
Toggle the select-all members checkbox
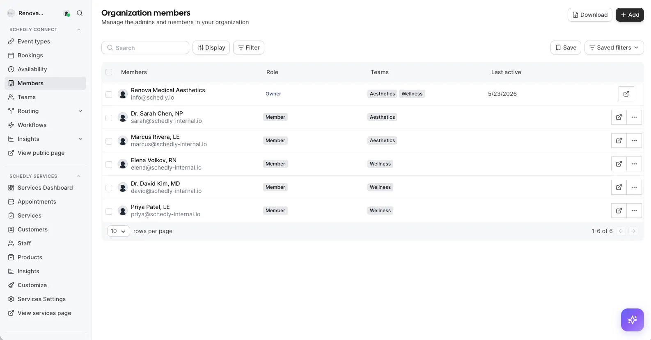(109, 72)
